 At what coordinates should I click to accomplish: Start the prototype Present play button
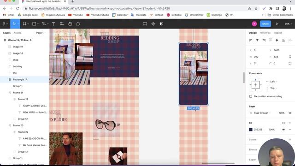[x=277, y=24]
